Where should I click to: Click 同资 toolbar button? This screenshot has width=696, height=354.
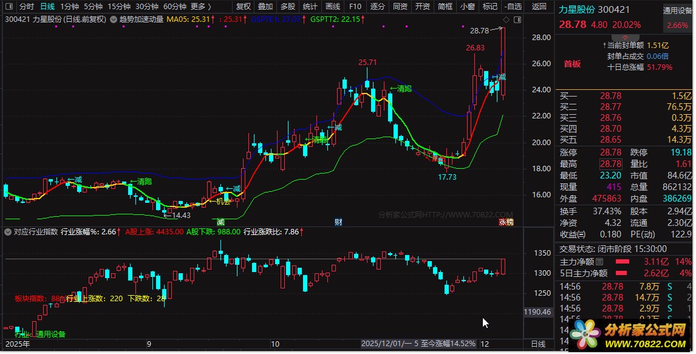tap(400, 6)
